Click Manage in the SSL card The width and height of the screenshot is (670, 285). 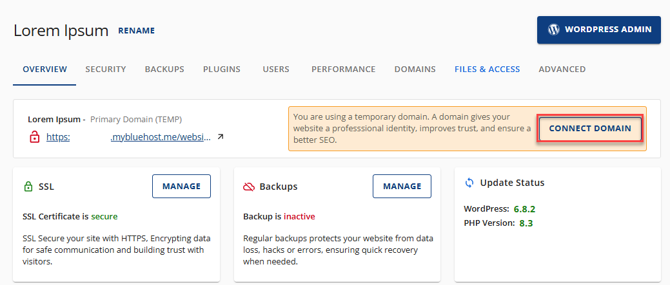pos(181,187)
